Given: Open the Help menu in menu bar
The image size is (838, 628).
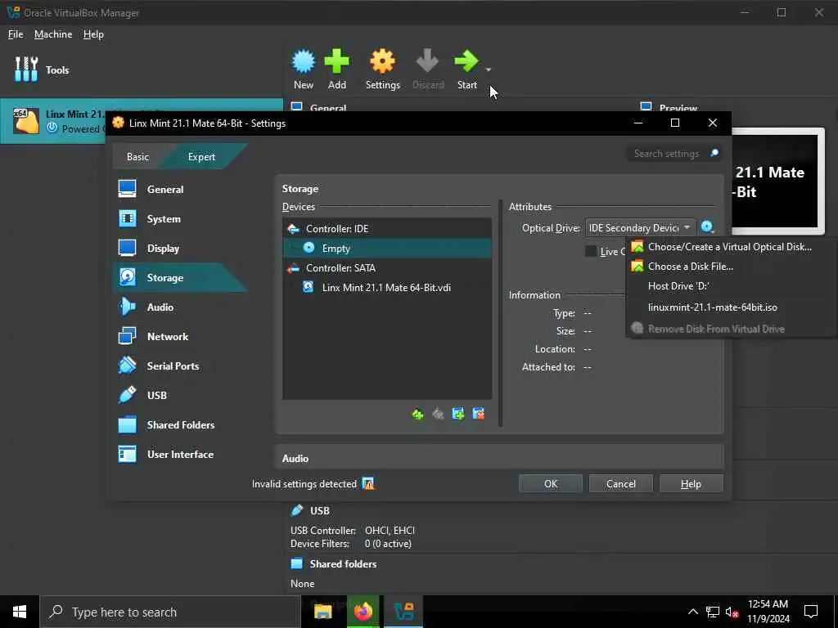Looking at the screenshot, I should point(93,34).
